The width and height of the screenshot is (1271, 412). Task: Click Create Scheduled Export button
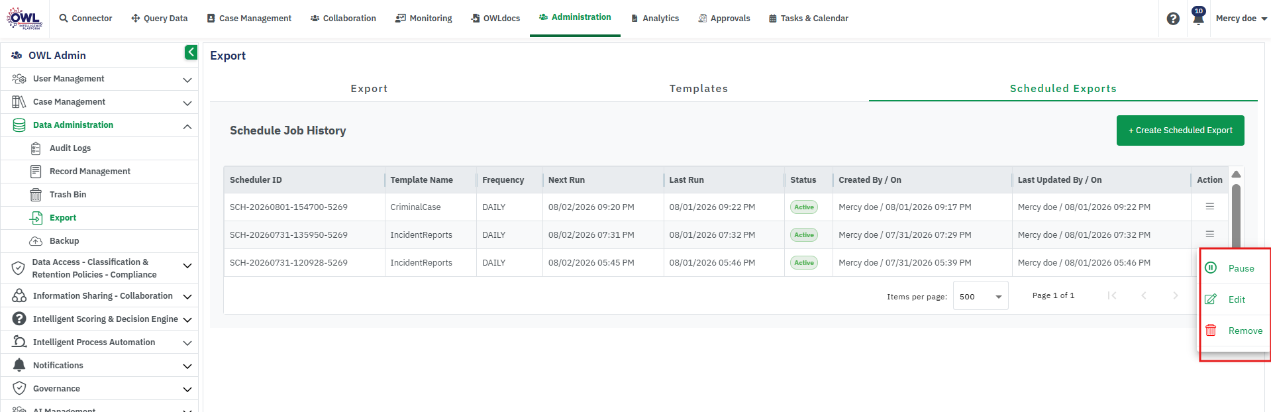click(1180, 130)
